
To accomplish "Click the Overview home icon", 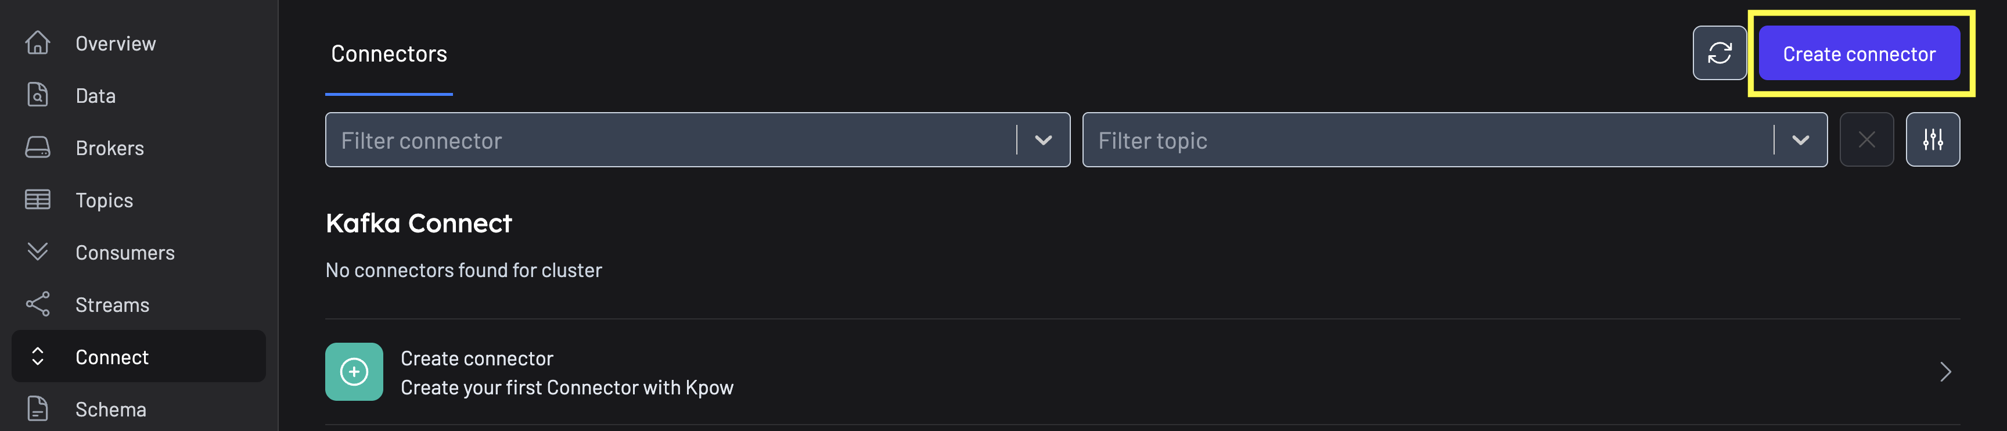I will click(37, 43).
